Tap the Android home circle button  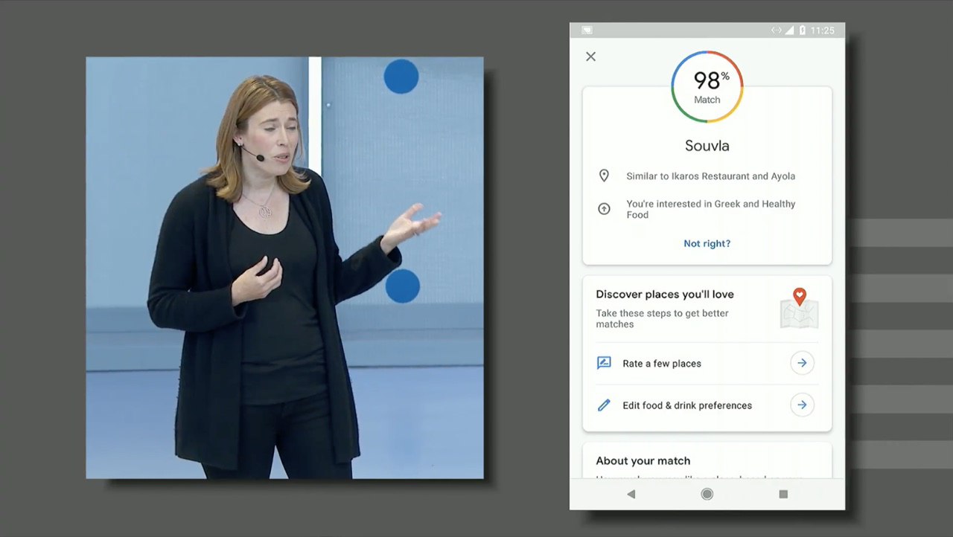(x=707, y=494)
